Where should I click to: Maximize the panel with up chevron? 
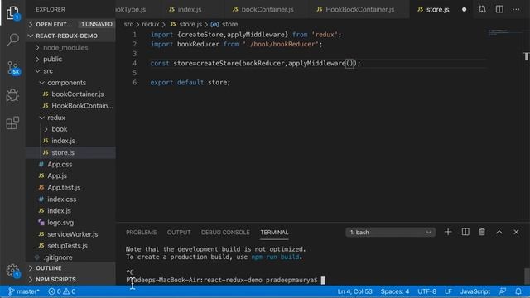point(499,232)
